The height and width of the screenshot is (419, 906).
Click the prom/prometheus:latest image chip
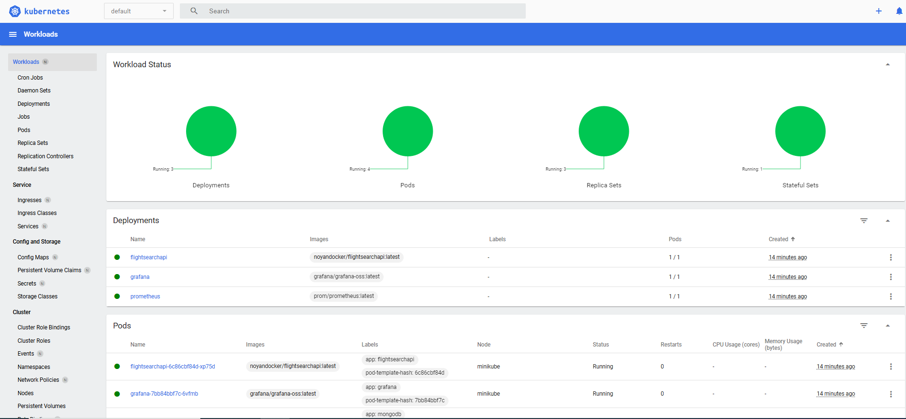pyautogui.click(x=344, y=296)
